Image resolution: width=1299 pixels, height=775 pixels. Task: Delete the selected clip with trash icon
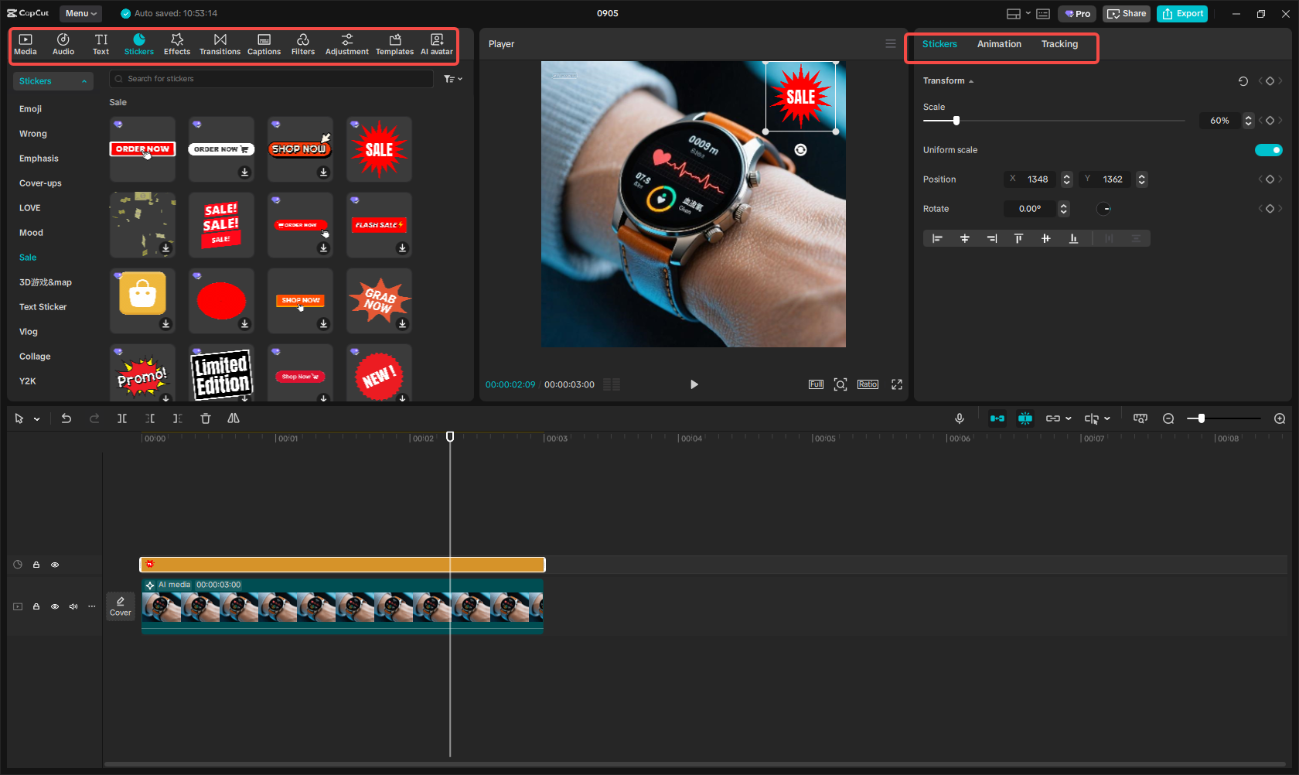coord(206,418)
